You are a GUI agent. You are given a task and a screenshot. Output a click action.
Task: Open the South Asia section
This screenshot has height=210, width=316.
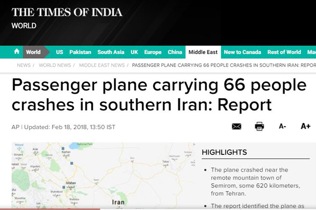[x=111, y=52]
